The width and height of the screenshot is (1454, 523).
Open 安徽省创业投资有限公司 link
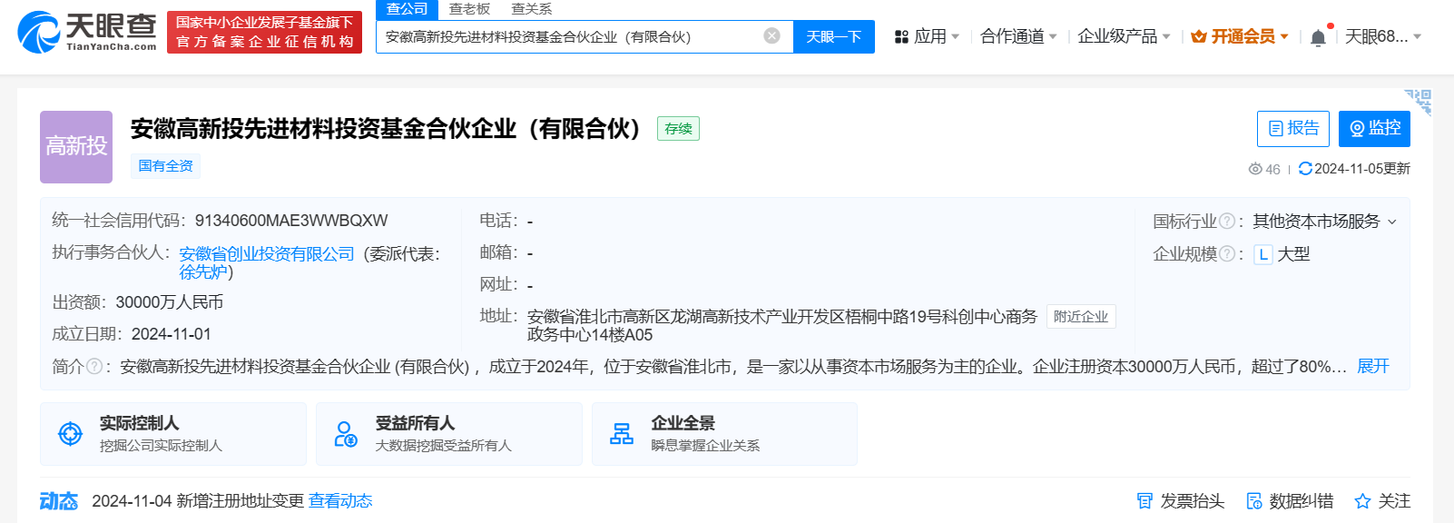(267, 254)
